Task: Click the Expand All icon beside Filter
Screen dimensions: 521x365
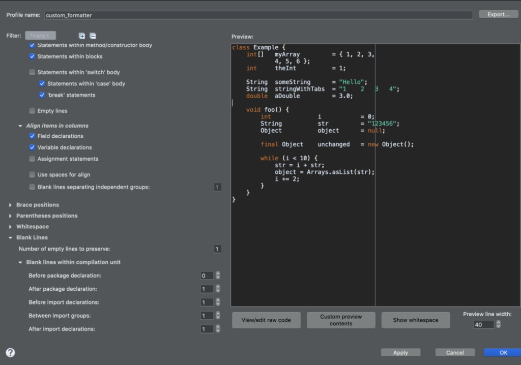Action: [82, 36]
